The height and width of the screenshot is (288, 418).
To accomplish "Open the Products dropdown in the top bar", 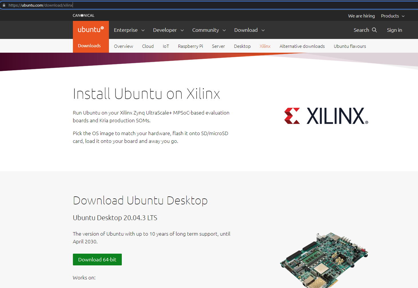I will [393, 16].
